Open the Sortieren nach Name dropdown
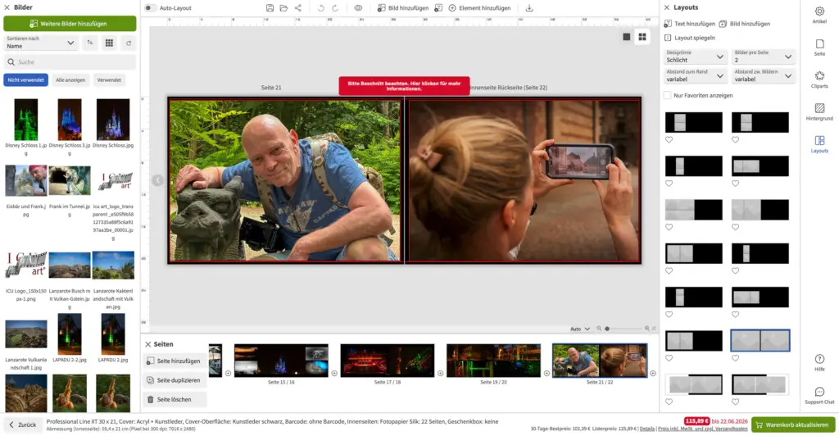839x436 pixels. (41, 43)
